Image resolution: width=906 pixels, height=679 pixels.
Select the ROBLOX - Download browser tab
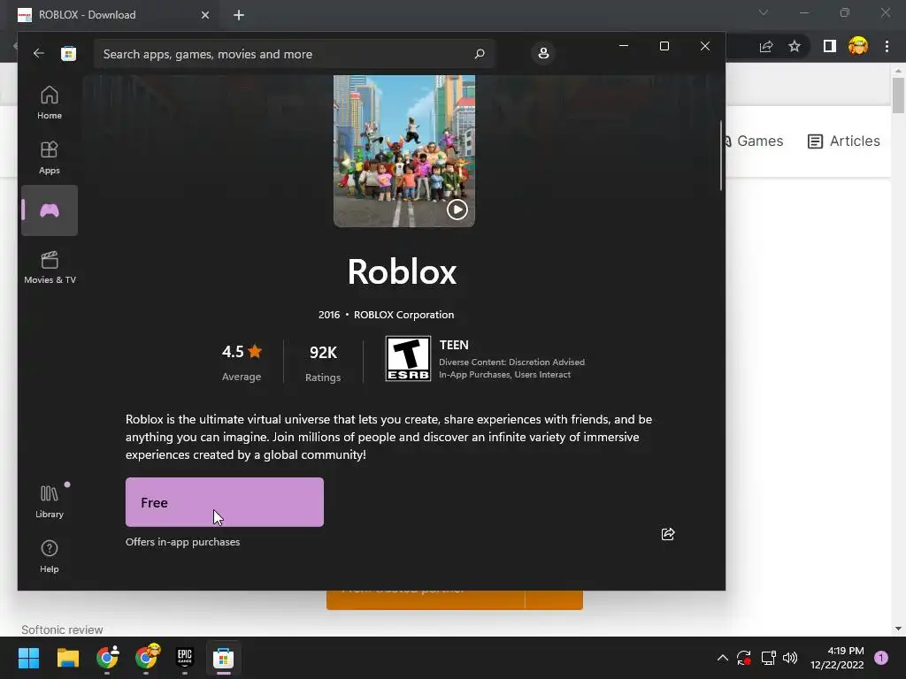[114, 15]
